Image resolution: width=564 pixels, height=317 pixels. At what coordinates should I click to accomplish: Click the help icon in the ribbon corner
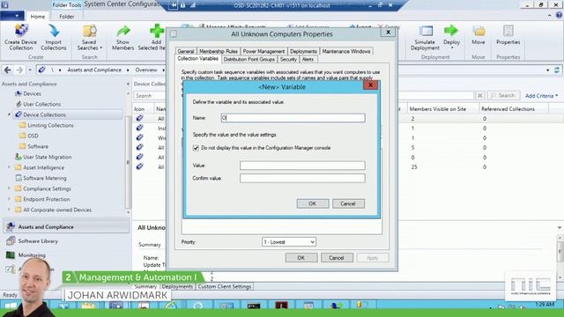tap(559, 15)
